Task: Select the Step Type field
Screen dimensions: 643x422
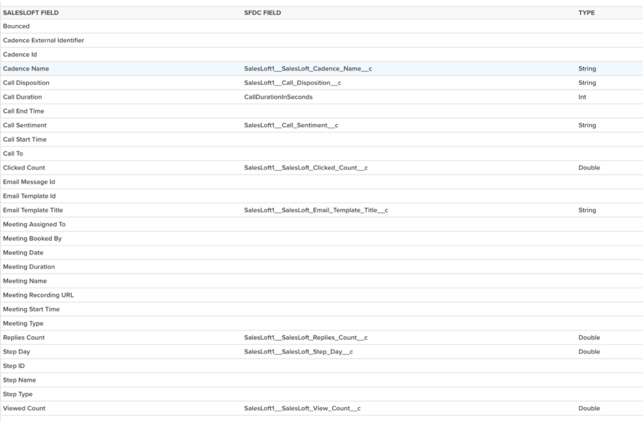Action: [x=18, y=394]
